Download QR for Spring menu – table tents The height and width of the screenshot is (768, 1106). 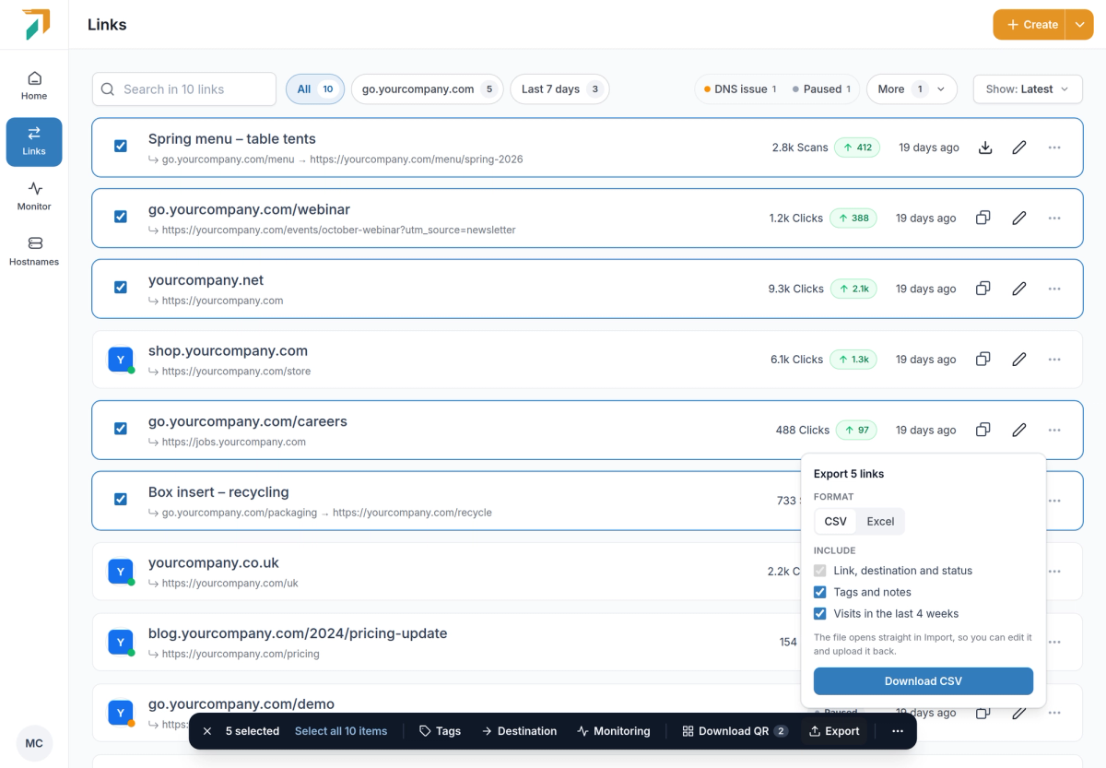[x=984, y=148]
